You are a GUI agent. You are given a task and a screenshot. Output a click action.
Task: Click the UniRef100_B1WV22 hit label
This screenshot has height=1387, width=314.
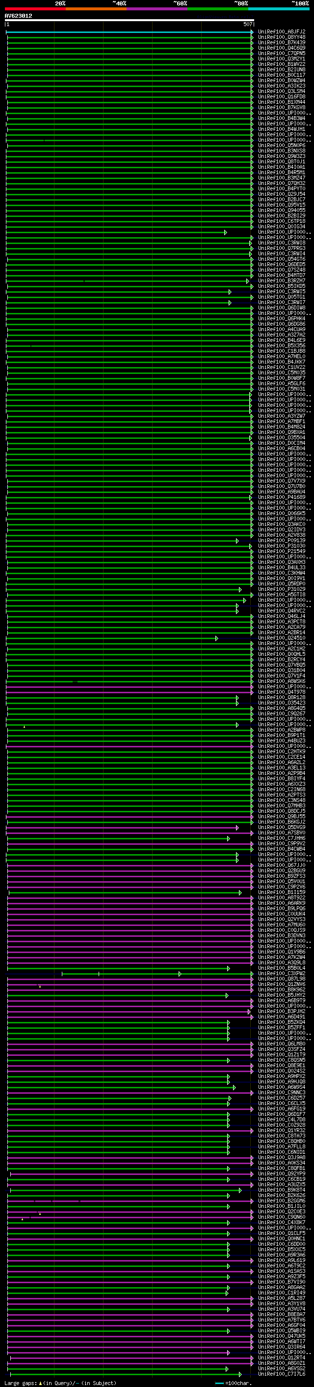[282, 64]
